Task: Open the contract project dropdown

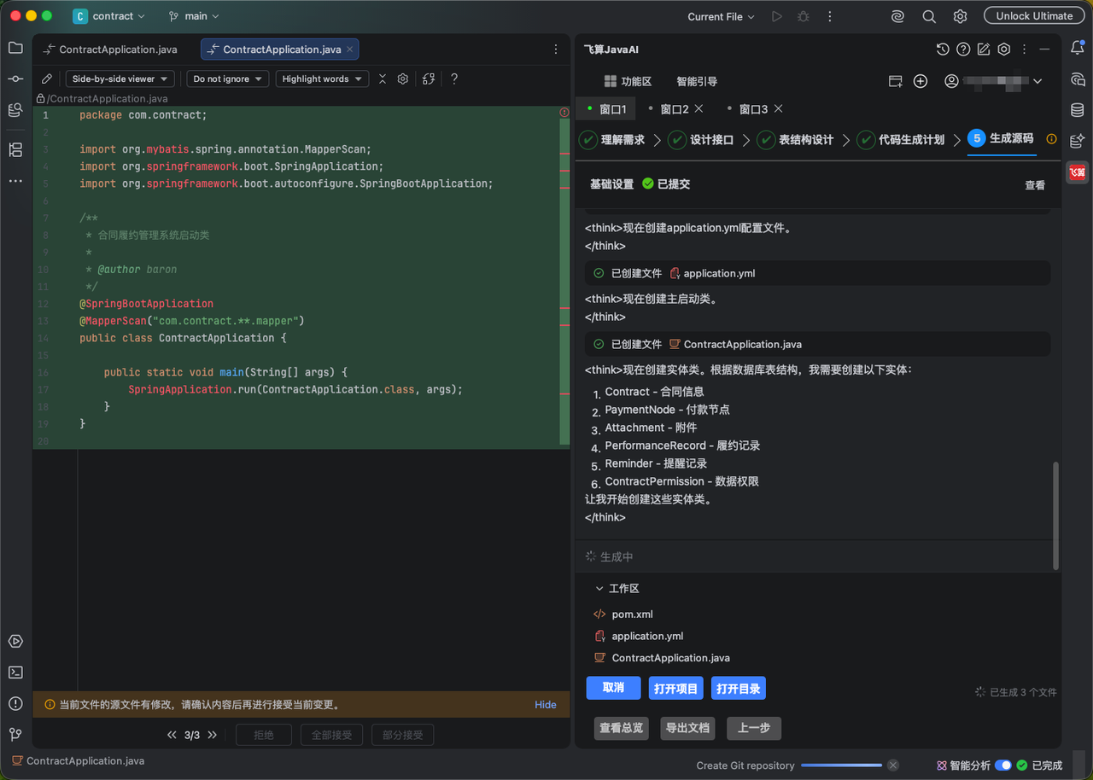Action: tap(109, 16)
